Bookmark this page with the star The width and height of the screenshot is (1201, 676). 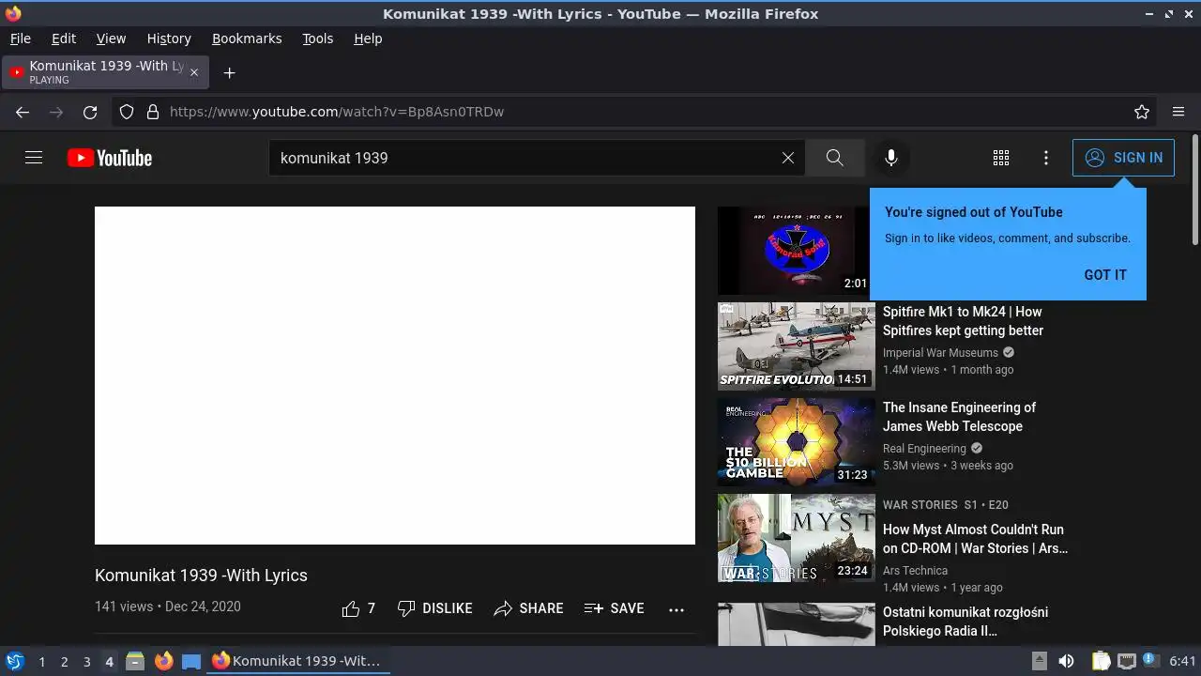[1142, 112]
